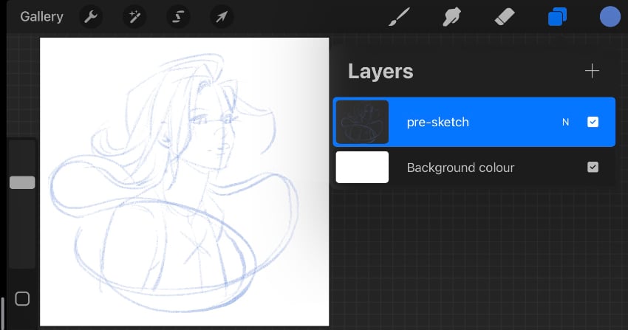
Task: Add a new layer with plus button
Action: click(592, 71)
